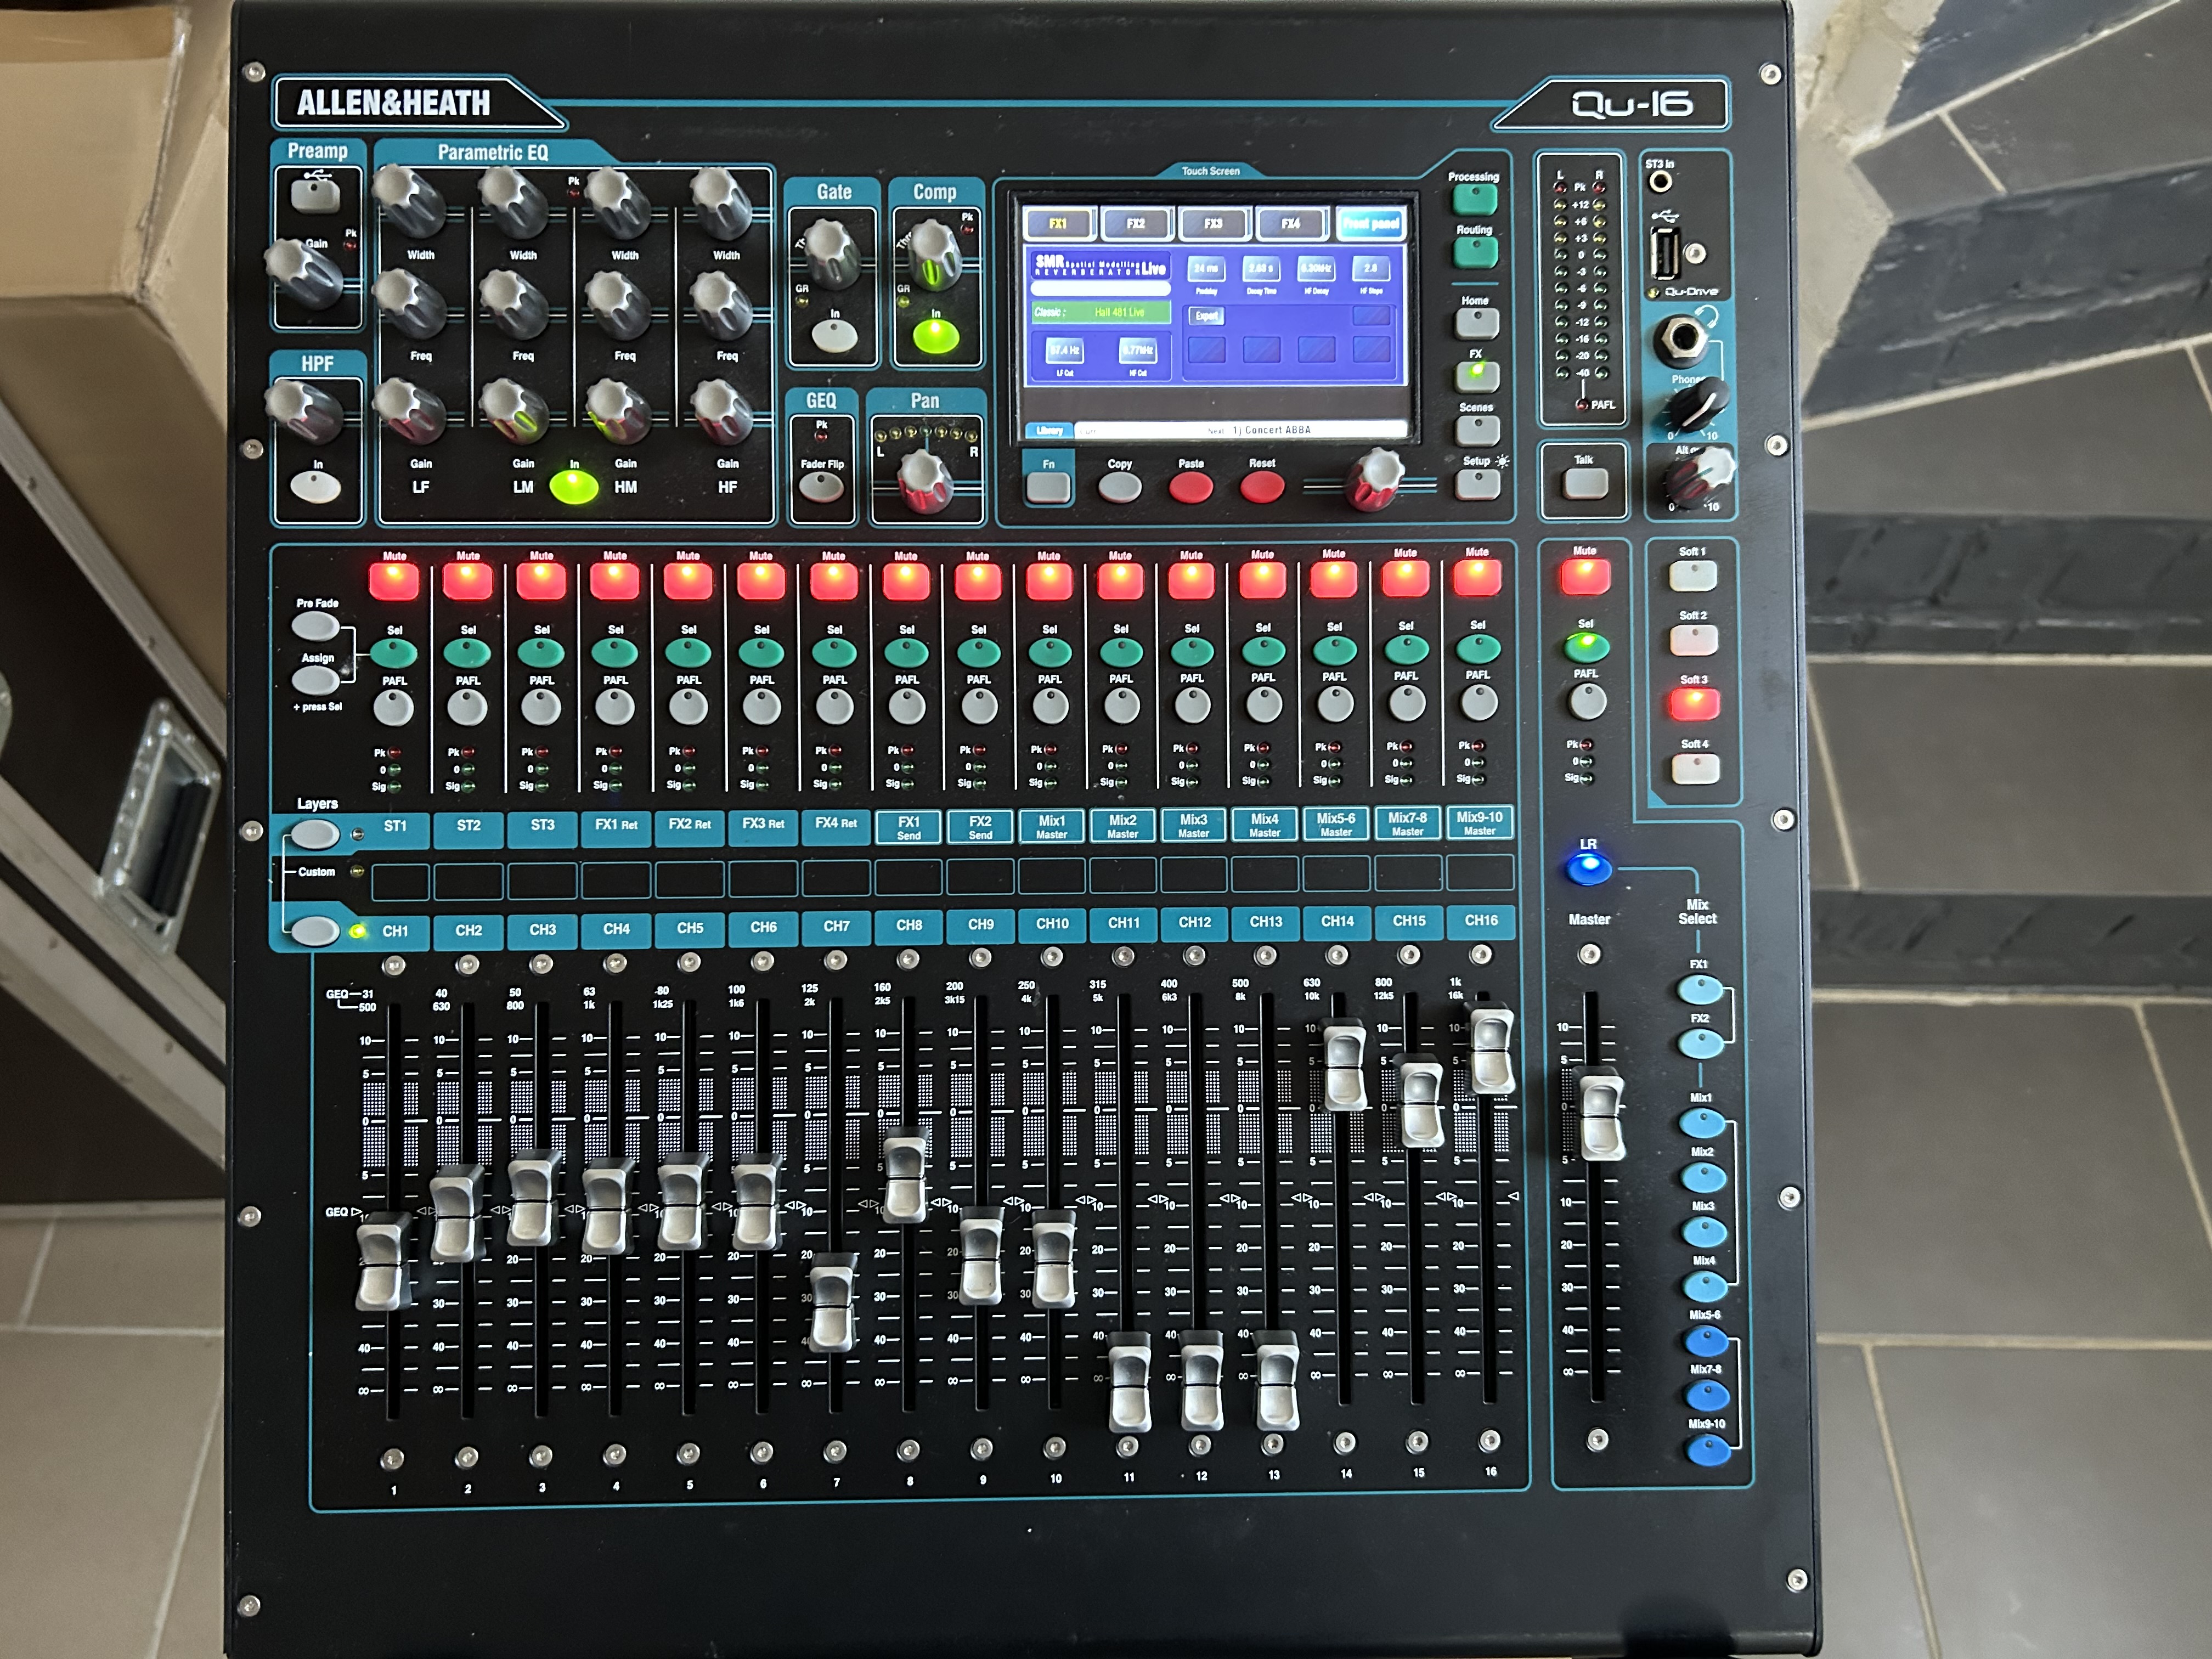Hit the PAFL button on CH3 strip

pyautogui.click(x=541, y=708)
